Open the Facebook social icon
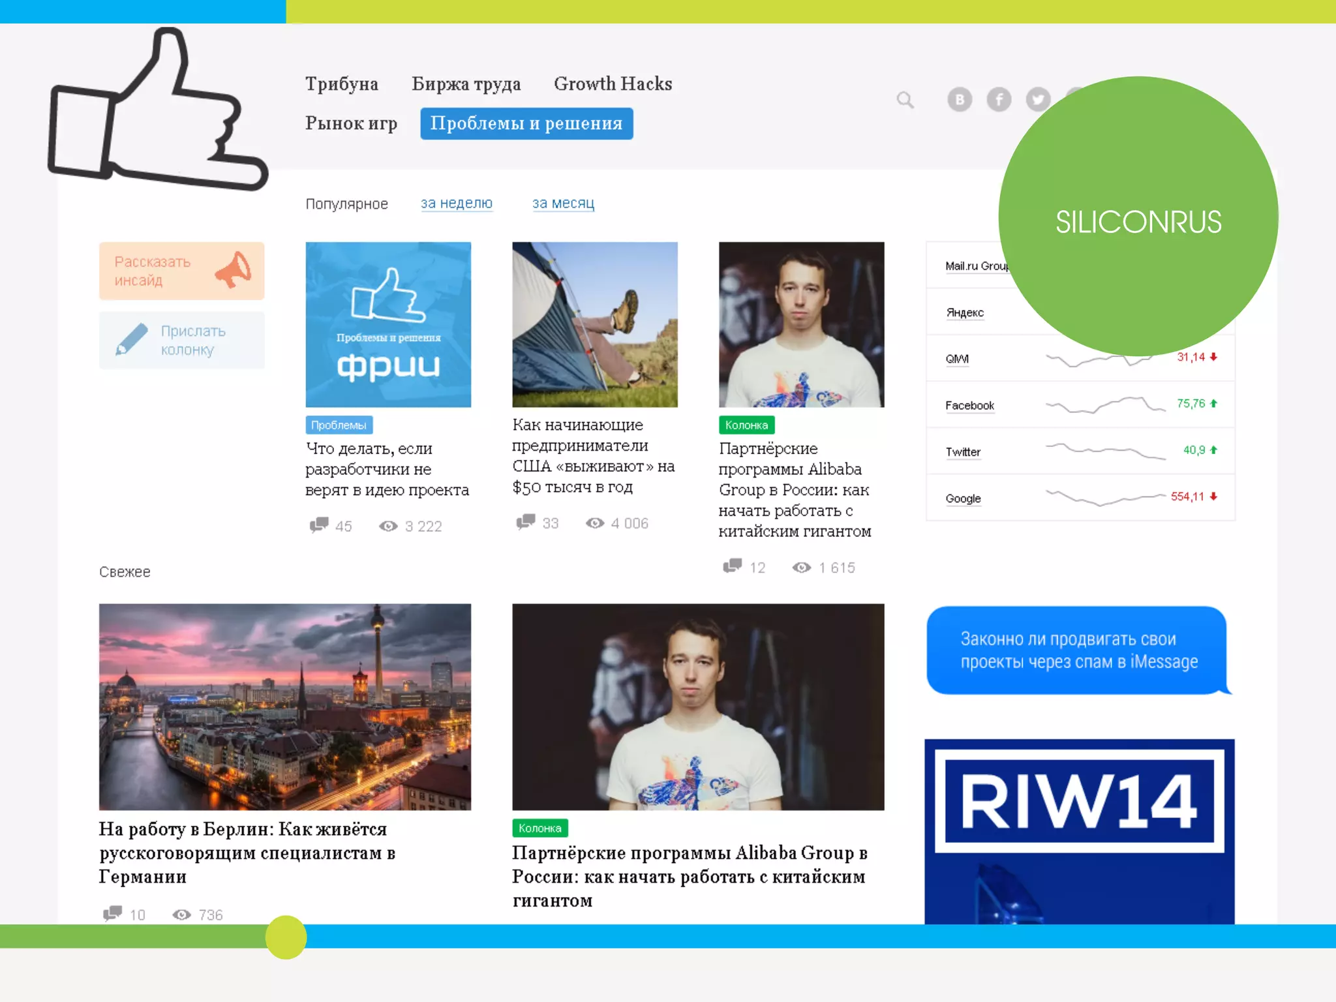 [998, 100]
